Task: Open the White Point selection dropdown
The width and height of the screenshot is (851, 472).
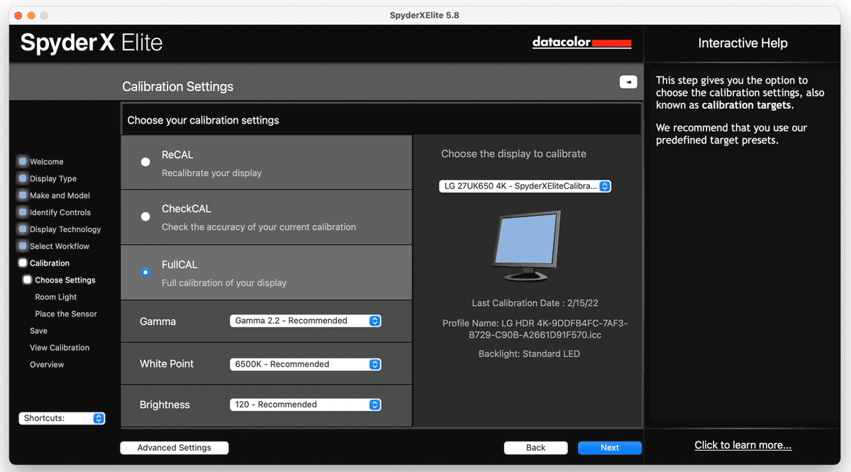Action: [x=305, y=364]
